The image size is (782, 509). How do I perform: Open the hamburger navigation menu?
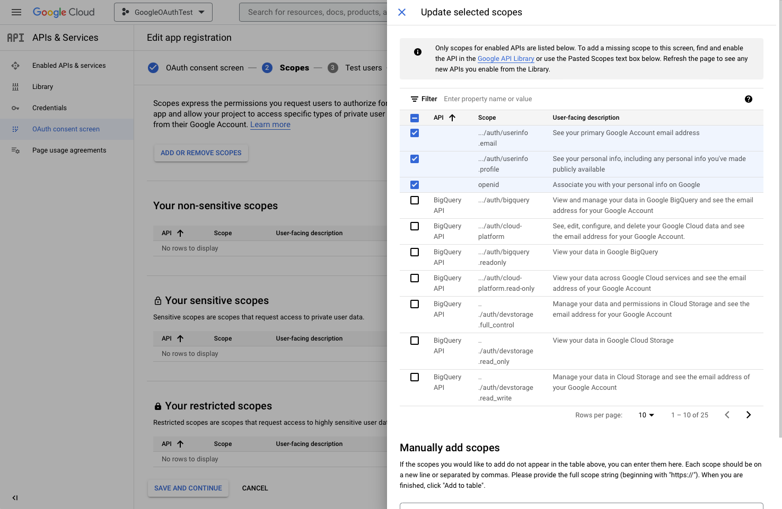16,12
